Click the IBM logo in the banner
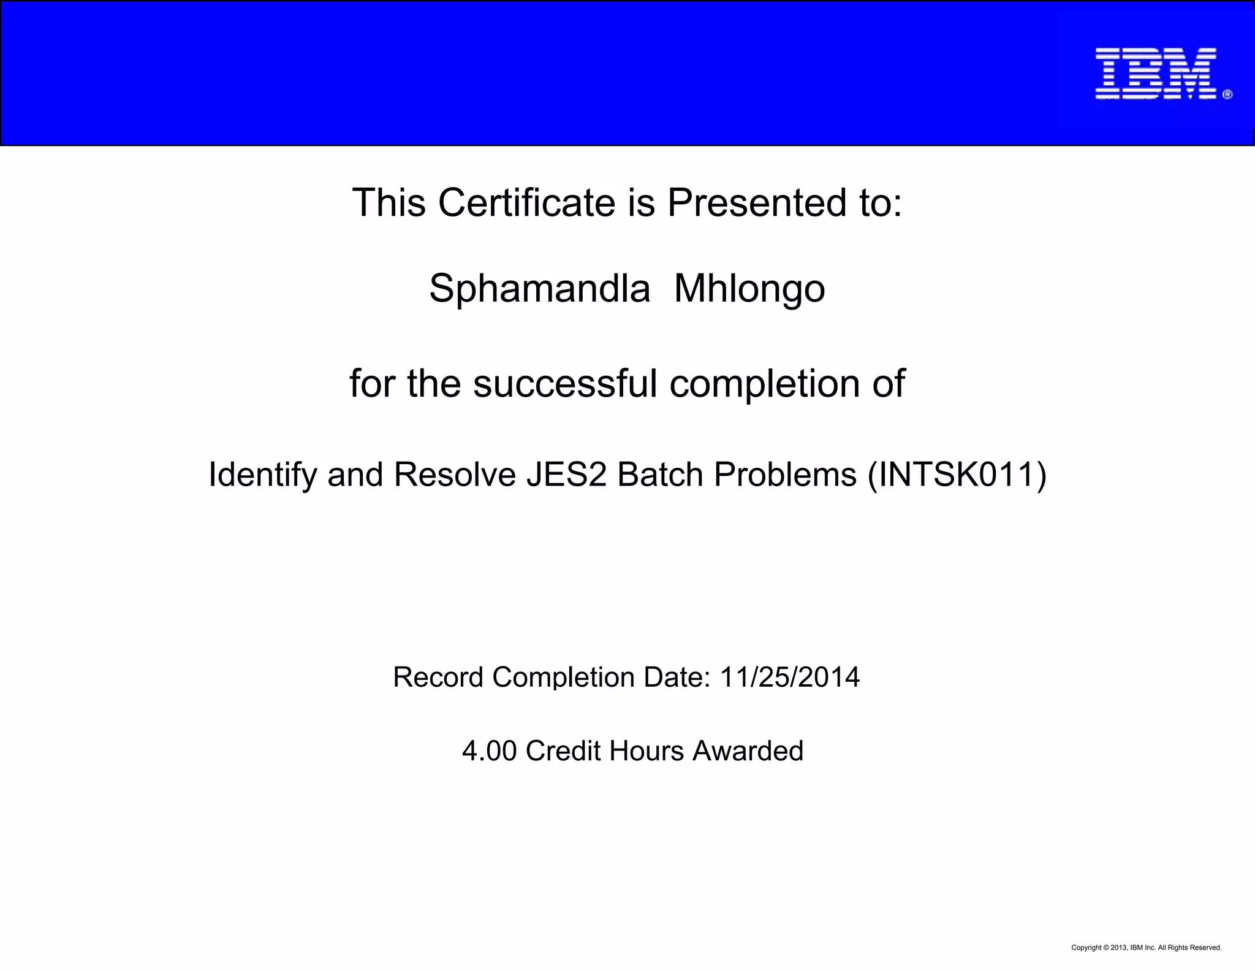Screen dimensions: 1255x970 pos(1155,74)
